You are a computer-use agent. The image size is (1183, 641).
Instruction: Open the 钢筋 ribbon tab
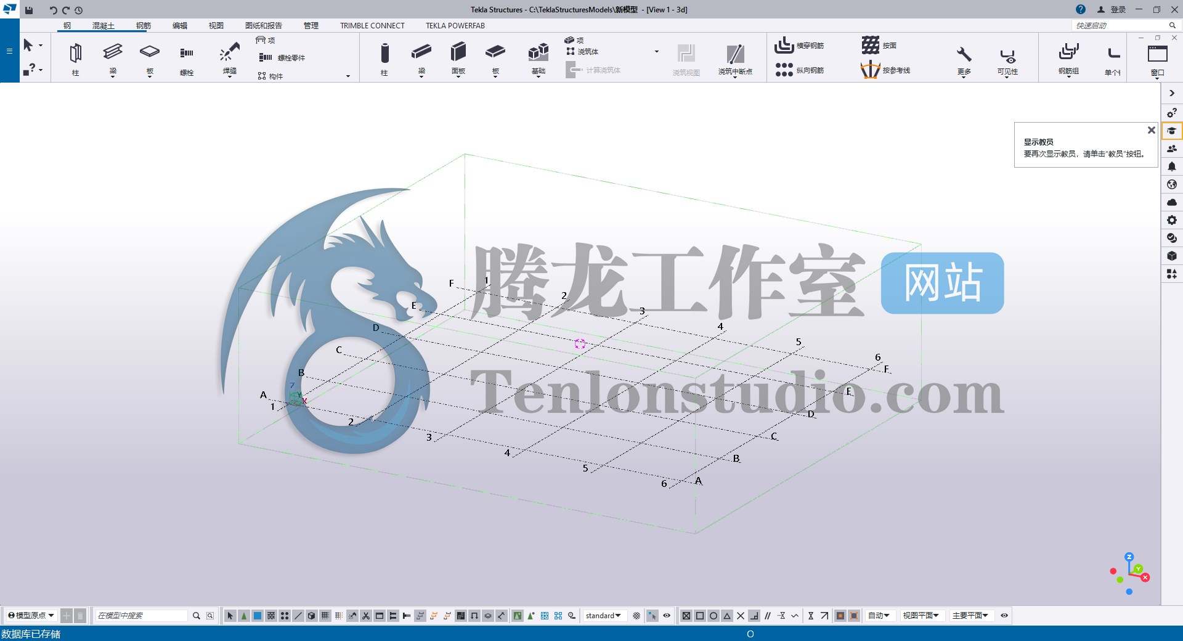coord(144,26)
